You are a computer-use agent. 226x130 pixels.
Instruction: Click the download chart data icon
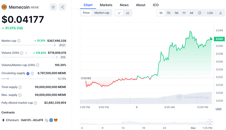pos(220,13)
